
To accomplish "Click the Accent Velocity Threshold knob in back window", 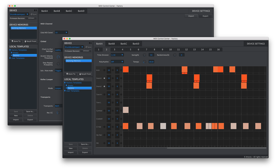I will click(x=58, y=57).
